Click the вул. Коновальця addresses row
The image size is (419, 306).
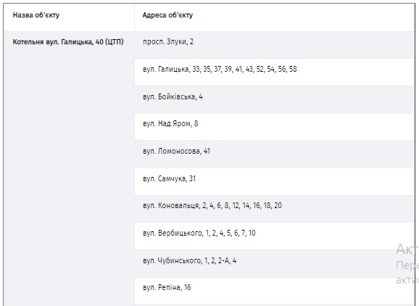click(274, 209)
